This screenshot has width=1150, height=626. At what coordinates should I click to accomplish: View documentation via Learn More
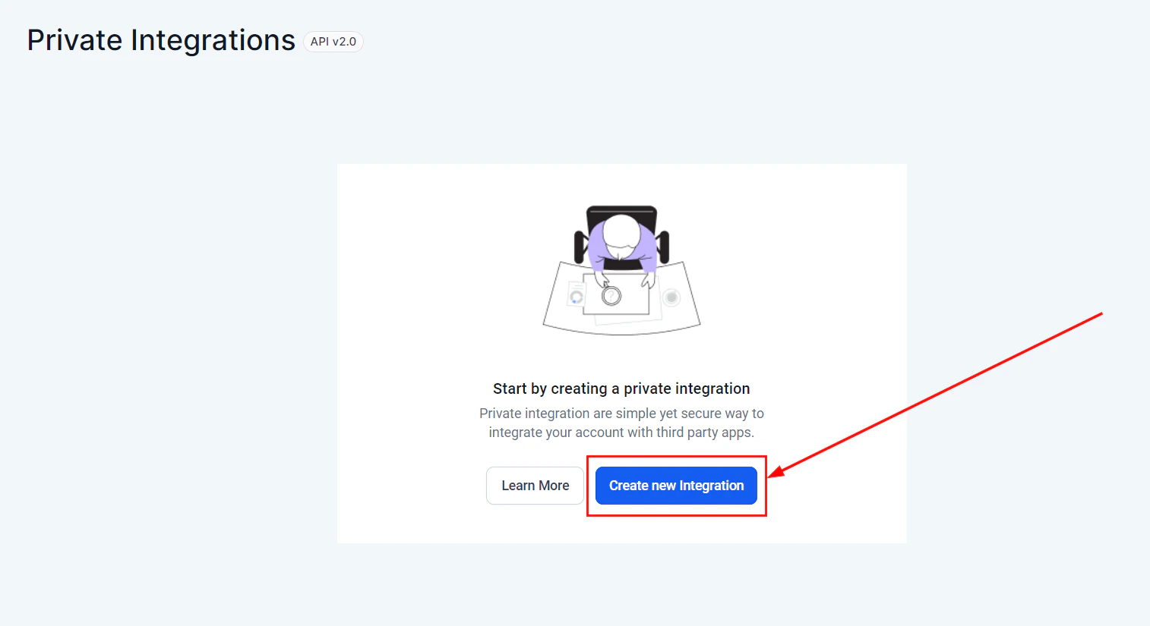point(535,486)
